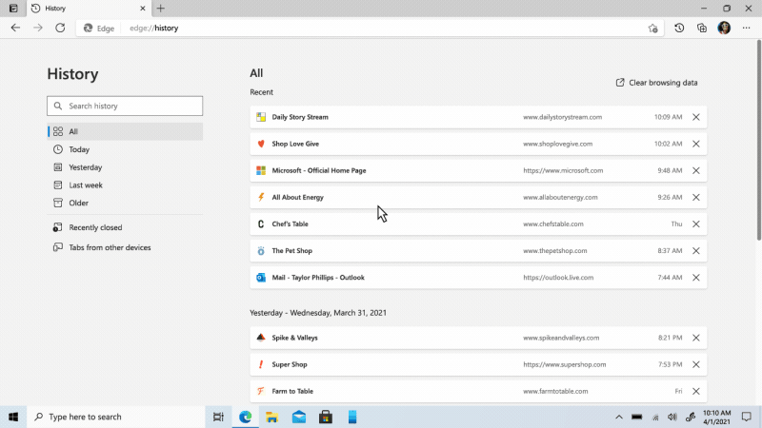Viewport: 762px width, 428px height.
Task: Open All About Energy entry
Action: [478, 197]
